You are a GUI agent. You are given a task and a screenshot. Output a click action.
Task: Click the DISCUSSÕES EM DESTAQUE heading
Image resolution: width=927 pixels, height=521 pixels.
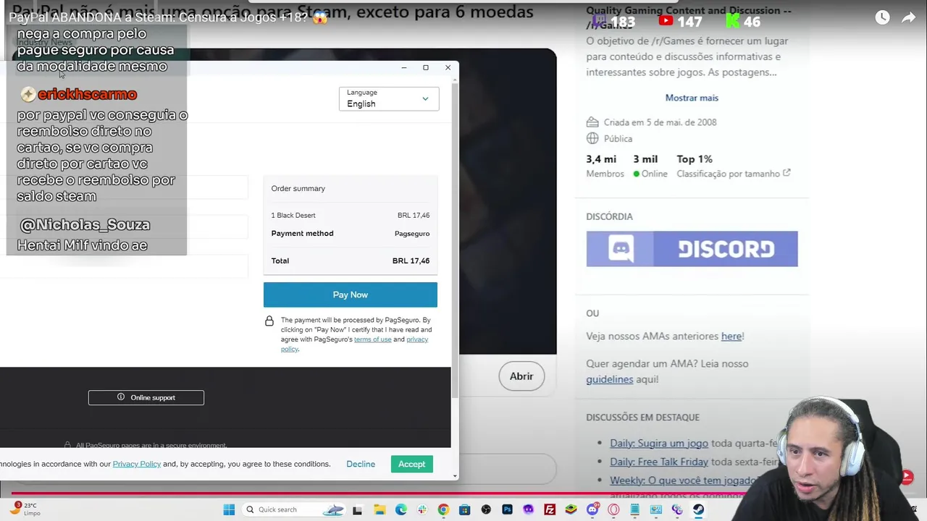pos(642,418)
